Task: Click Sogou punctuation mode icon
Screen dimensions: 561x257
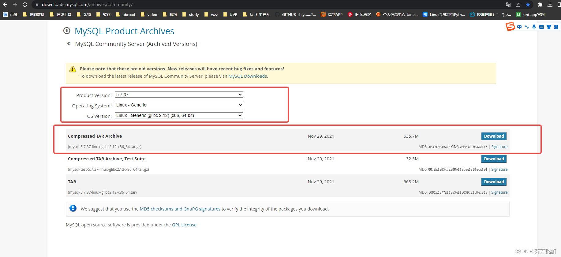Action: click(x=527, y=27)
